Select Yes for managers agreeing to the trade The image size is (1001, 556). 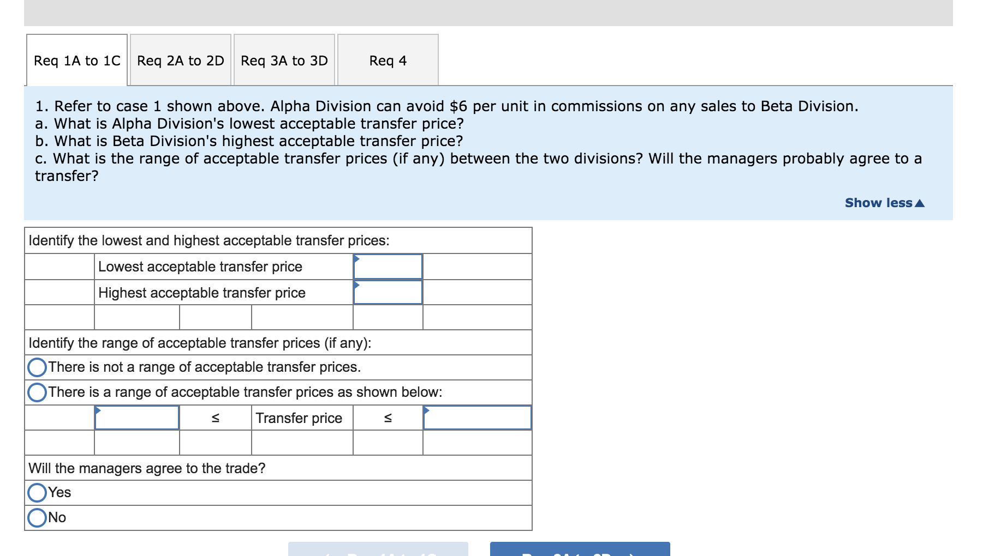(36, 492)
